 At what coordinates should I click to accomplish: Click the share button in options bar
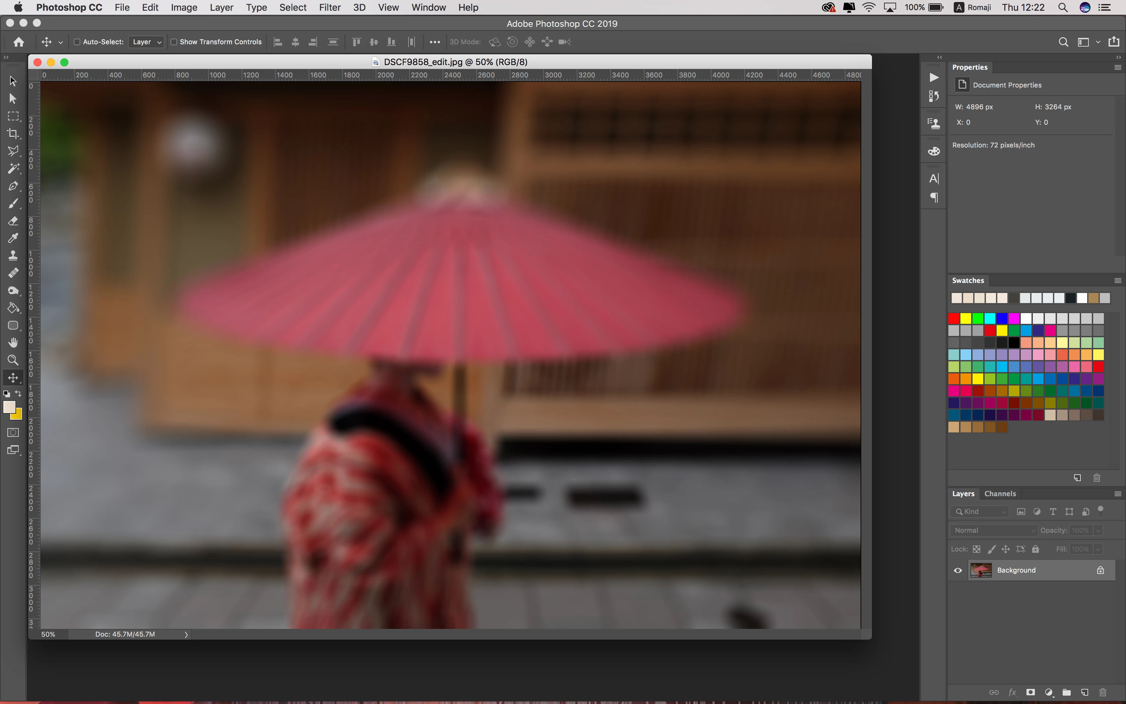tap(1114, 42)
